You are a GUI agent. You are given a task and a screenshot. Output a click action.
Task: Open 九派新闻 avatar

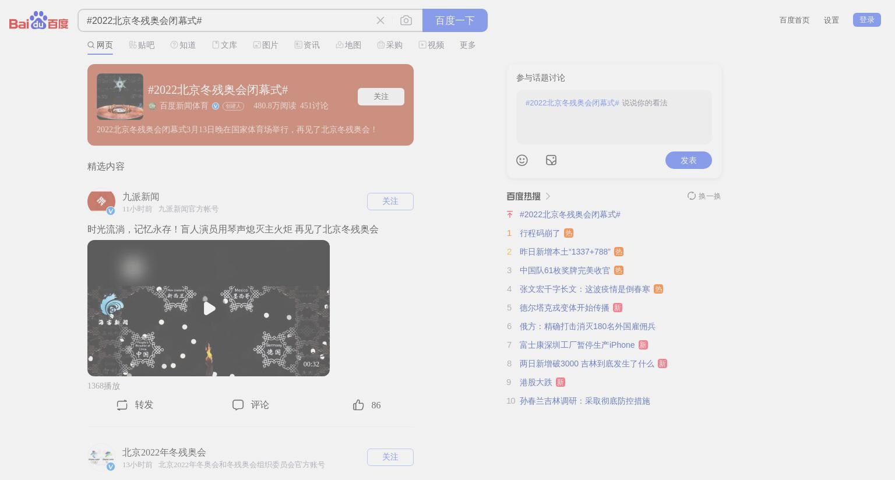click(x=101, y=202)
